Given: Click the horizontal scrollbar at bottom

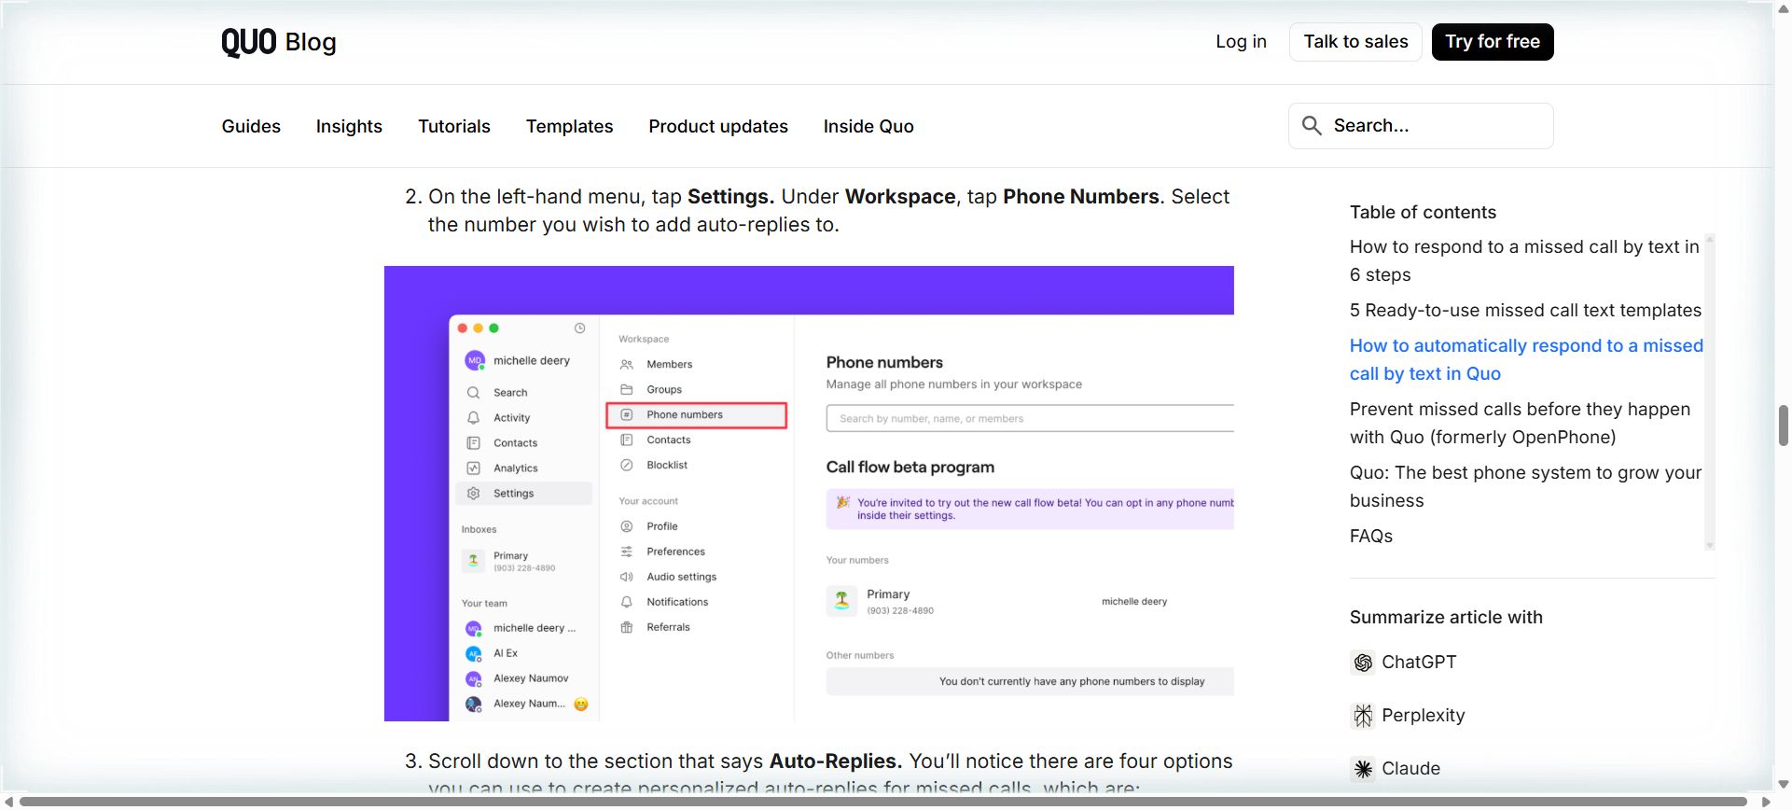Looking at the screenshot, I should coord(882,802).
